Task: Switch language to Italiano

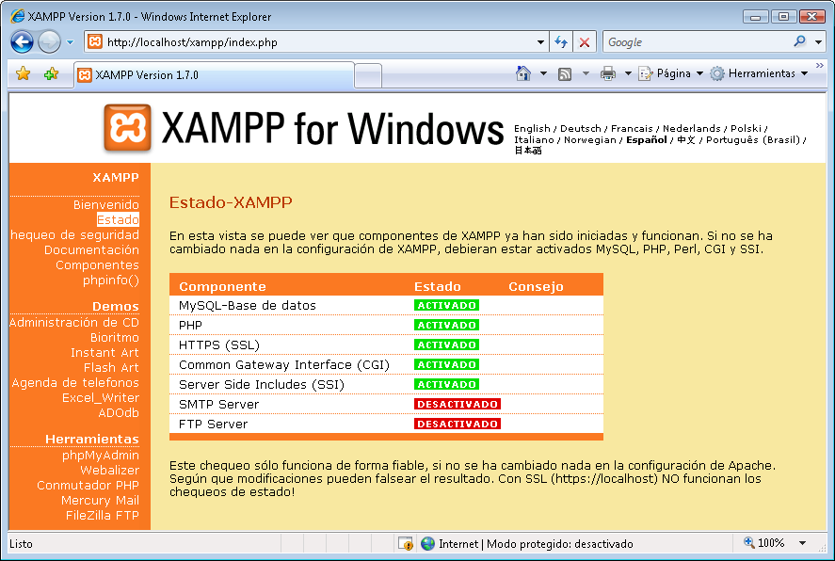Action: click(534, 140)
